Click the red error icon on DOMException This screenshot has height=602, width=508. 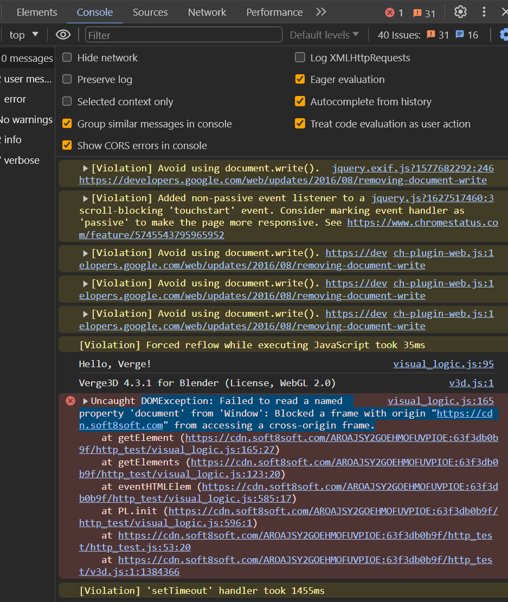coord(70,401)
